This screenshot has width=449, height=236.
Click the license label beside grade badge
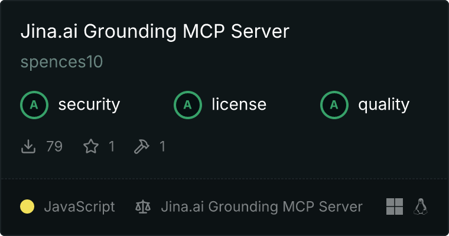[x=239, y=104]
